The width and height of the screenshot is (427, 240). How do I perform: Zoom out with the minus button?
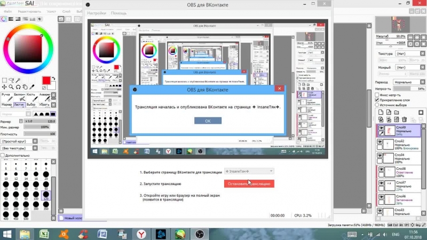click(x=410, y=37)
